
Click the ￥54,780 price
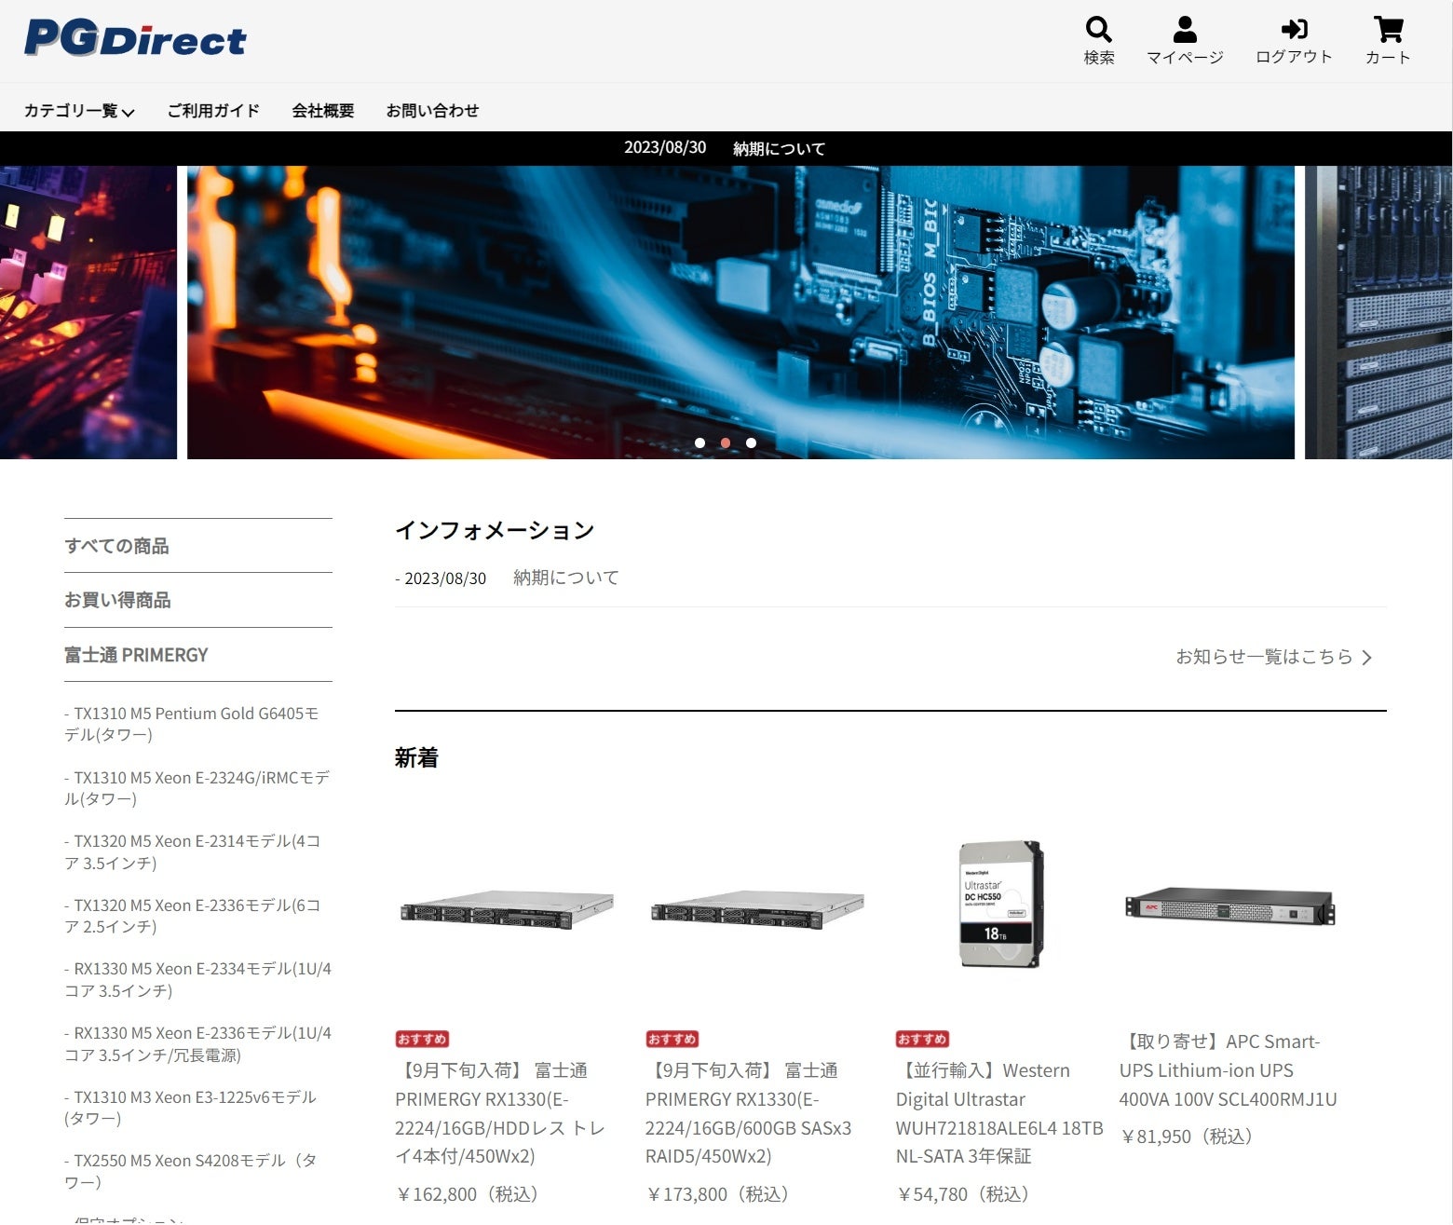pos(963,1194)
